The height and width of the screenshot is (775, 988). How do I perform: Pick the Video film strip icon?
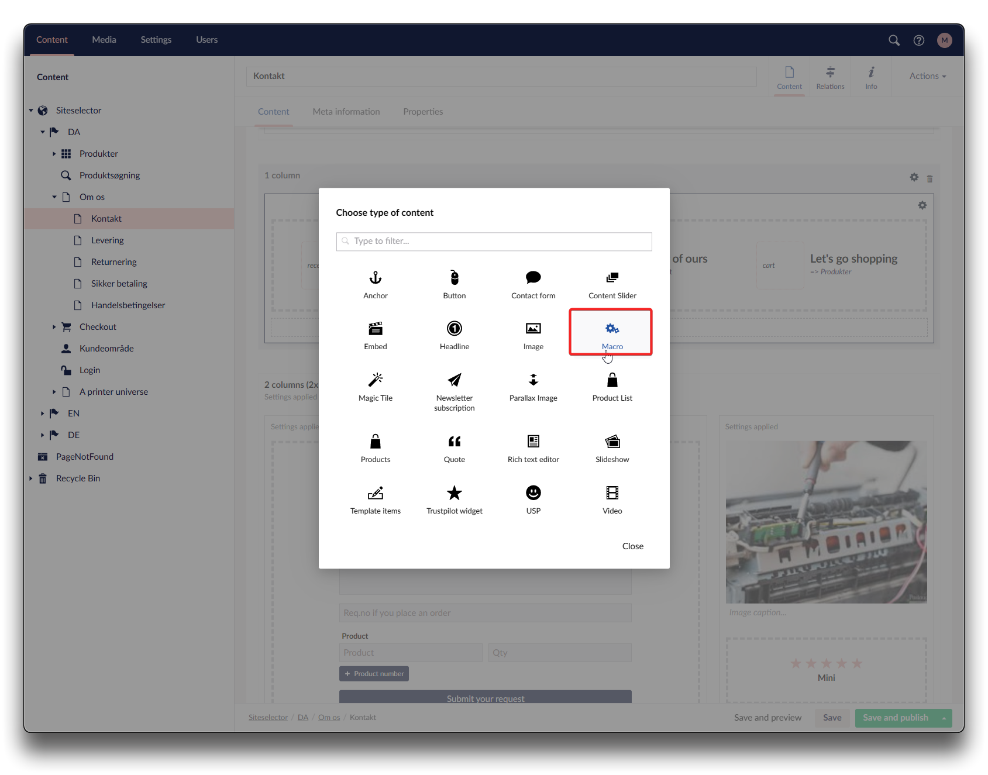point(612,493)
